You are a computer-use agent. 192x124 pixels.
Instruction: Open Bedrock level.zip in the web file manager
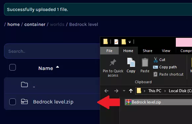53,102
